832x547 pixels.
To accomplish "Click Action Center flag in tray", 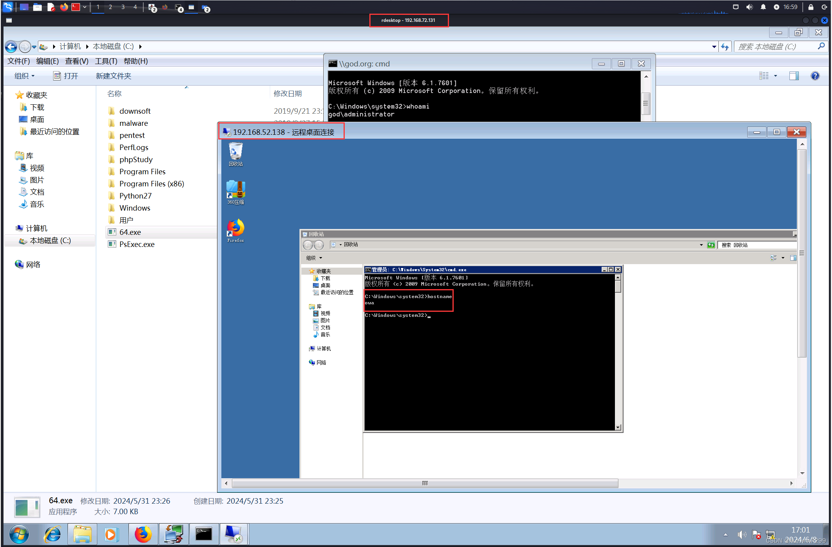I will pos(756,534).
